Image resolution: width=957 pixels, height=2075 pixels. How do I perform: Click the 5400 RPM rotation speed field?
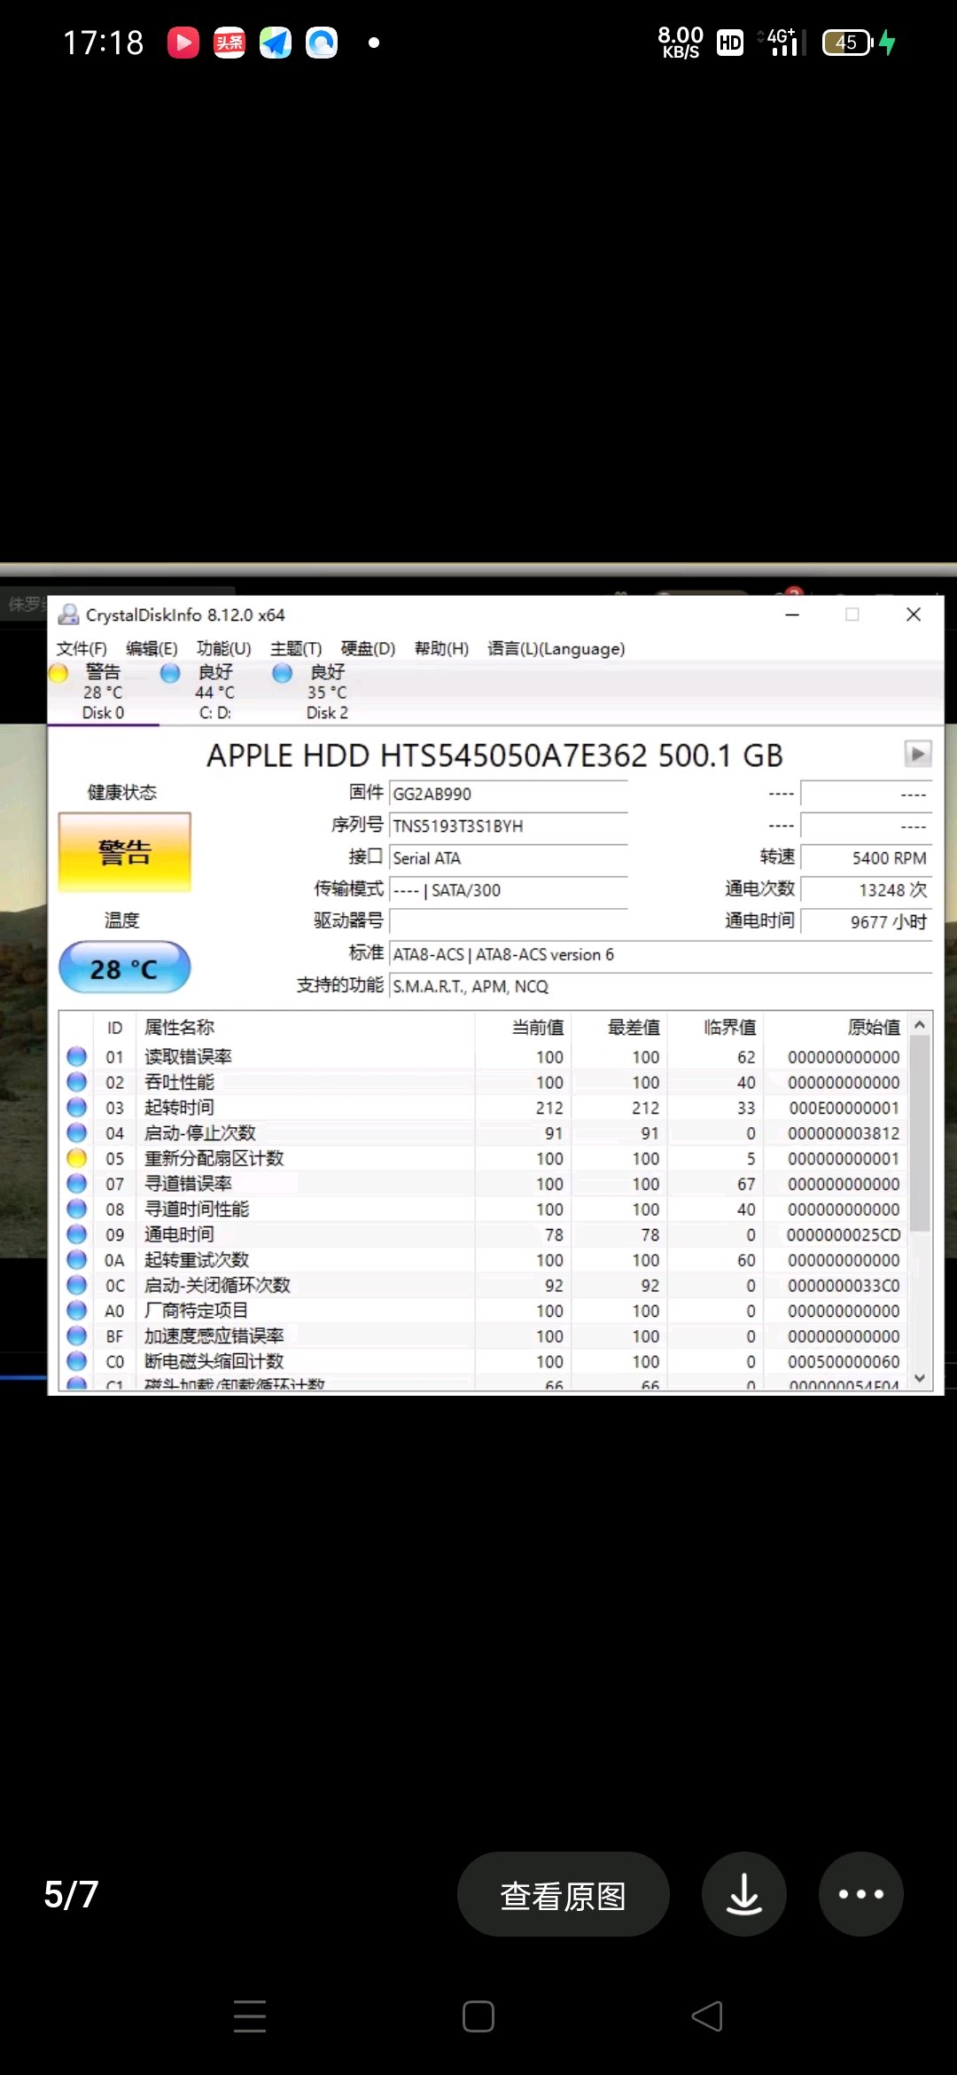coord(867,857)
